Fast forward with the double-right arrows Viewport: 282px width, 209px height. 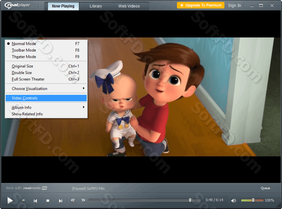[x=83, y=200]
